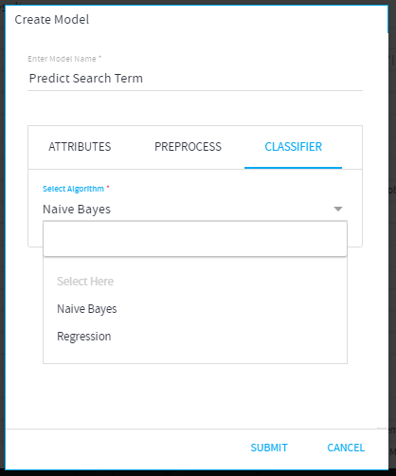
Task: Click the red asterisk beside Select Algorithm
Action: tap(108, 188)
